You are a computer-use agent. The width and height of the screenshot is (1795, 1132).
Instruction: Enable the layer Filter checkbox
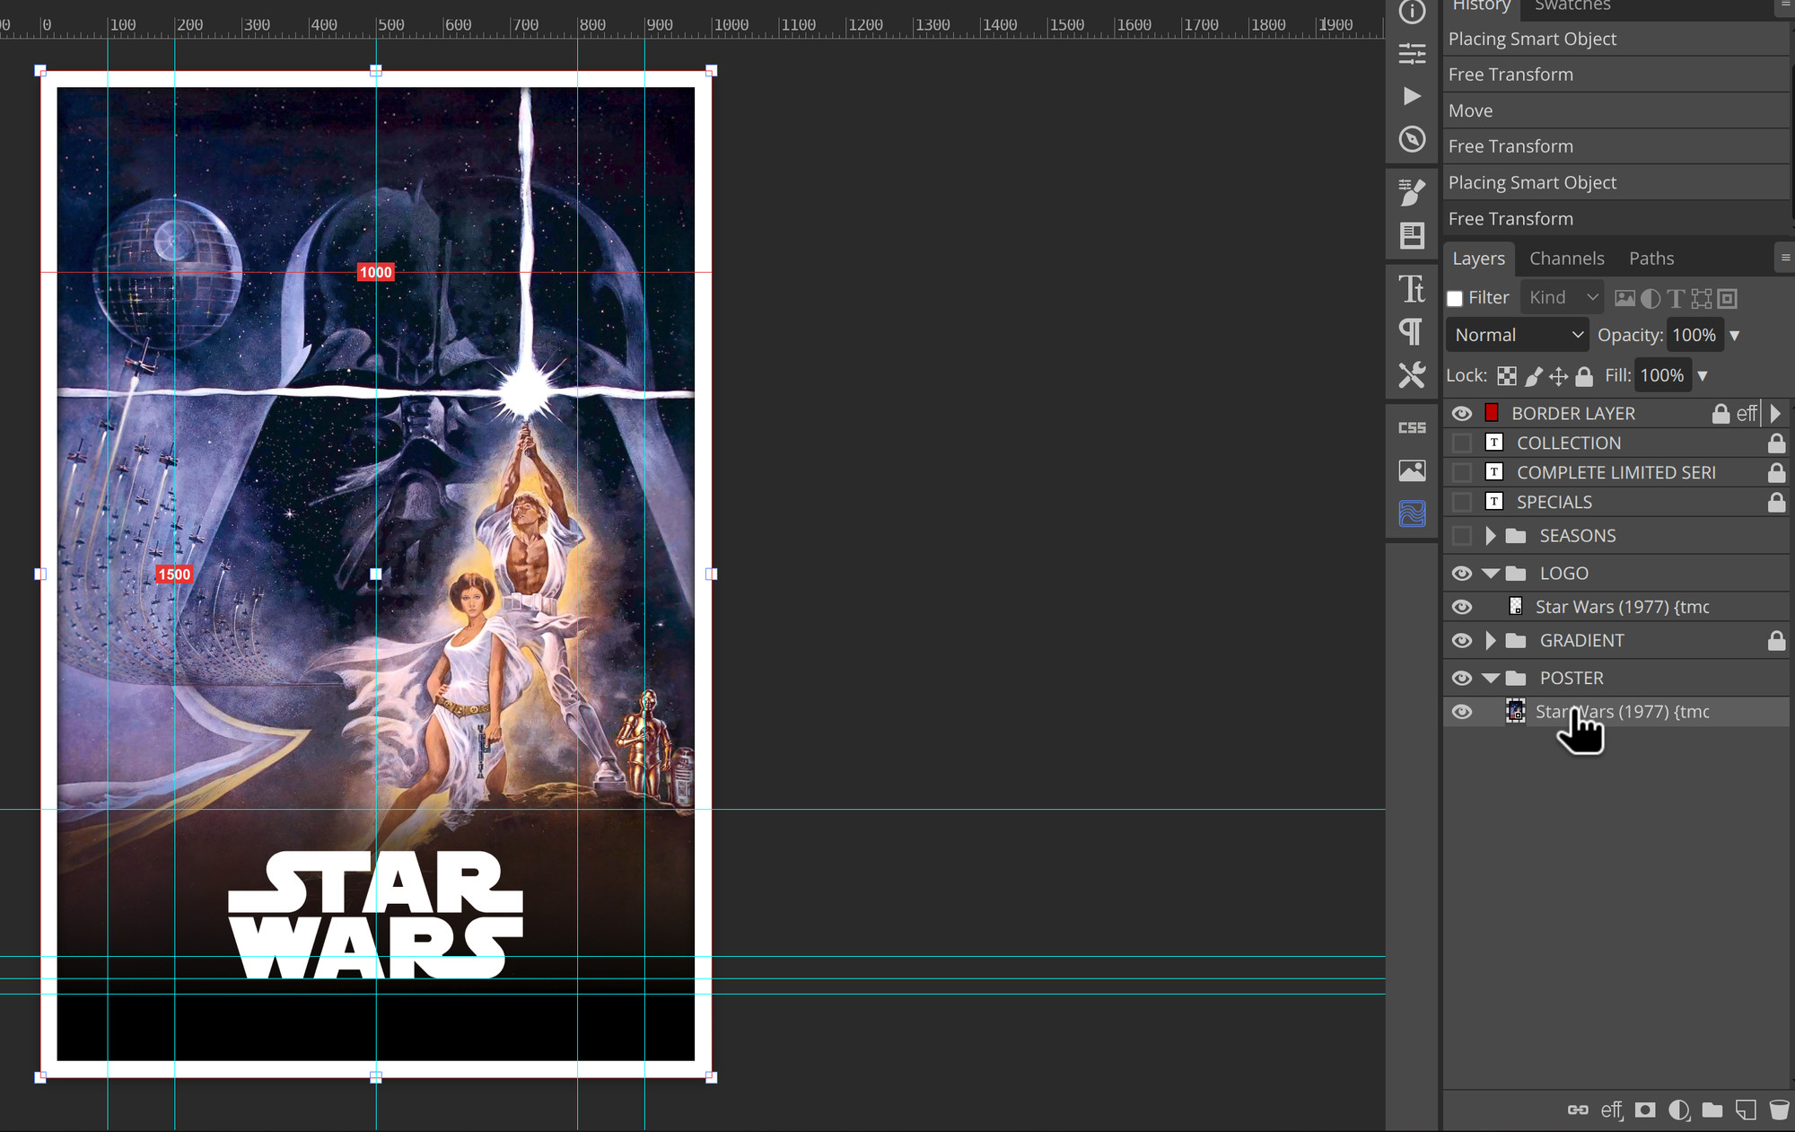[x=1455, y=298]
